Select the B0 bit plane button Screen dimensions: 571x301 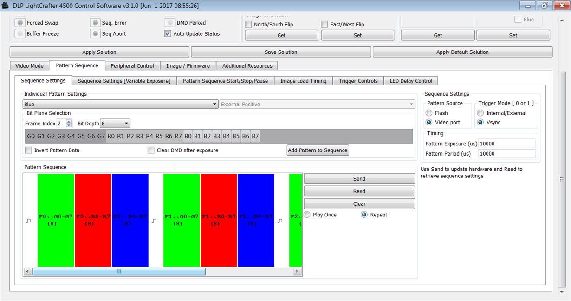click(188, 137)
